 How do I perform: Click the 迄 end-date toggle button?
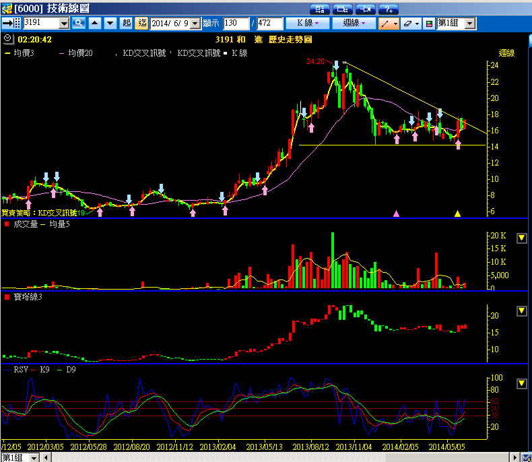[x=142, y=23]
